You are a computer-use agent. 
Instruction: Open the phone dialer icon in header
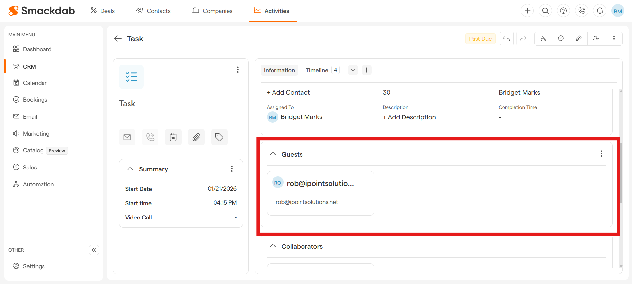pos(581,11)
